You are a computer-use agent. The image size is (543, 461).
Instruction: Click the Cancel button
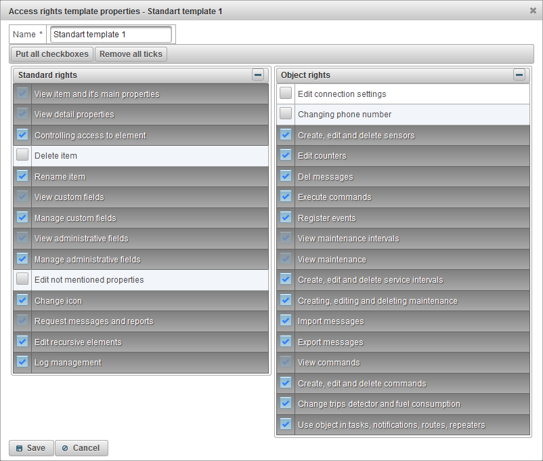(81, 448)
